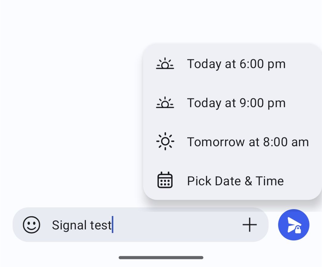This screenshot has width=322, height=267.
Task: Tap the gesture handle bar at the bottom
Action: pos(161,257)
